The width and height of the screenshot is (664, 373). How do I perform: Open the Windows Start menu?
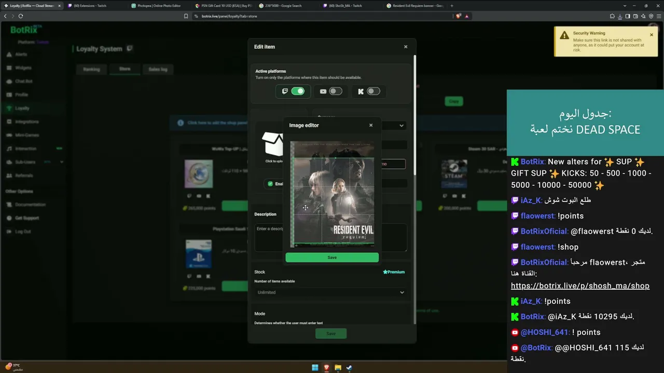[315, 368]
